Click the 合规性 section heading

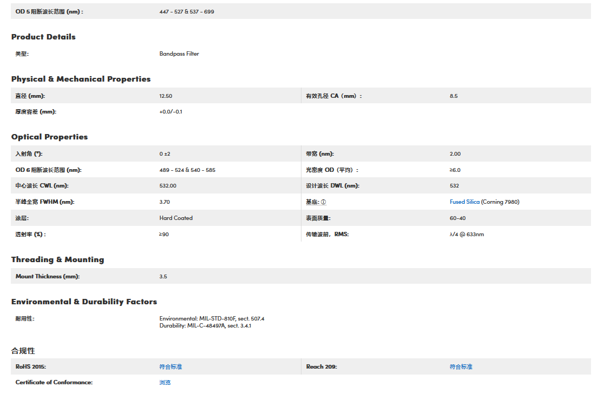coord(23,351)
